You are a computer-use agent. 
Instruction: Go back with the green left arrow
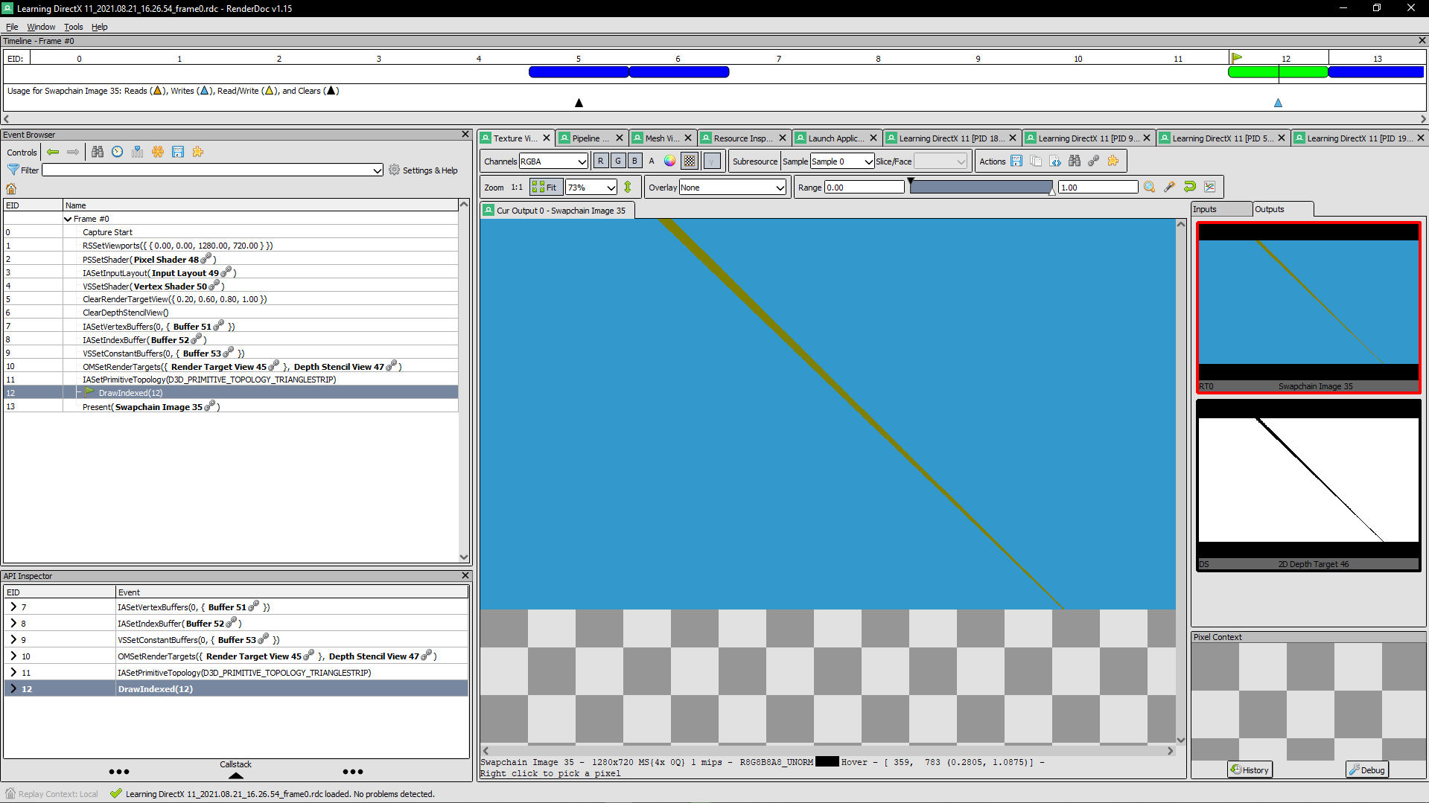pyautogui.click(x=53, y=152)
